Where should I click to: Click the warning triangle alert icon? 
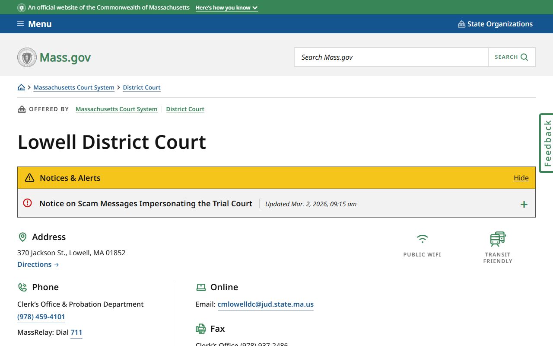coord(29,178)
